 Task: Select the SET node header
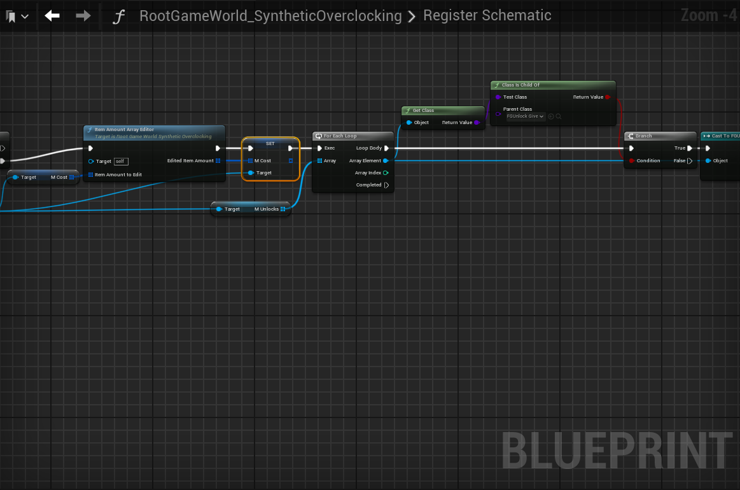tap(270, 144)
